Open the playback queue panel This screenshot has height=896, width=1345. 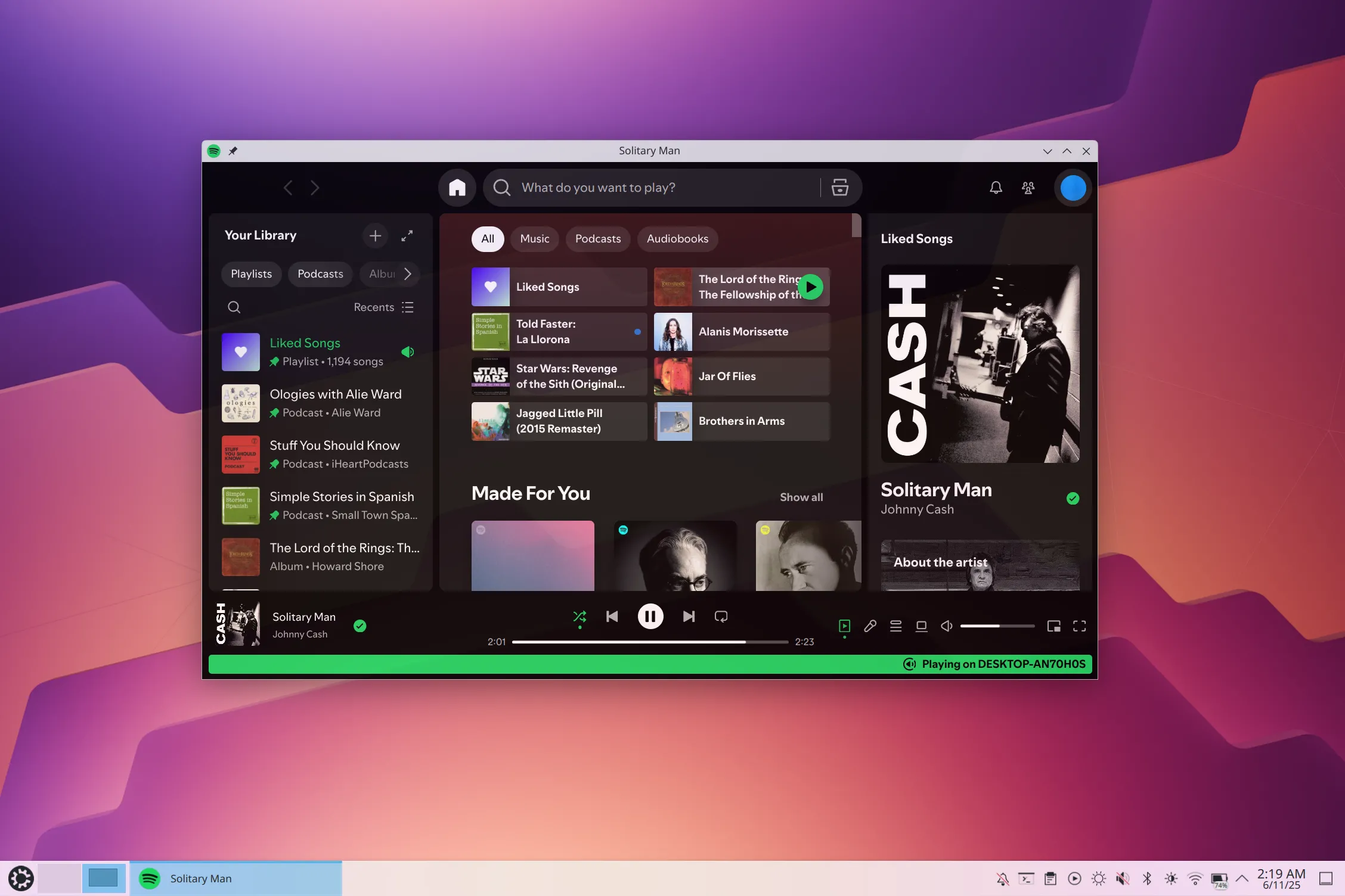click(x=895, y=626)
